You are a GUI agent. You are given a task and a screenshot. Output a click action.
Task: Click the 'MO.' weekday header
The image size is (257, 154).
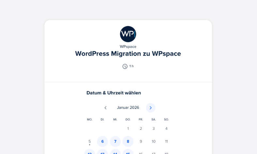point(90,119)
